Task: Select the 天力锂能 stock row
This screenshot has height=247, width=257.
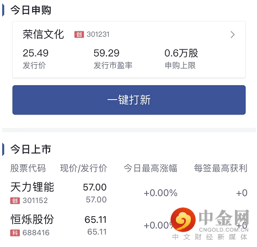Action: [128, 193]
